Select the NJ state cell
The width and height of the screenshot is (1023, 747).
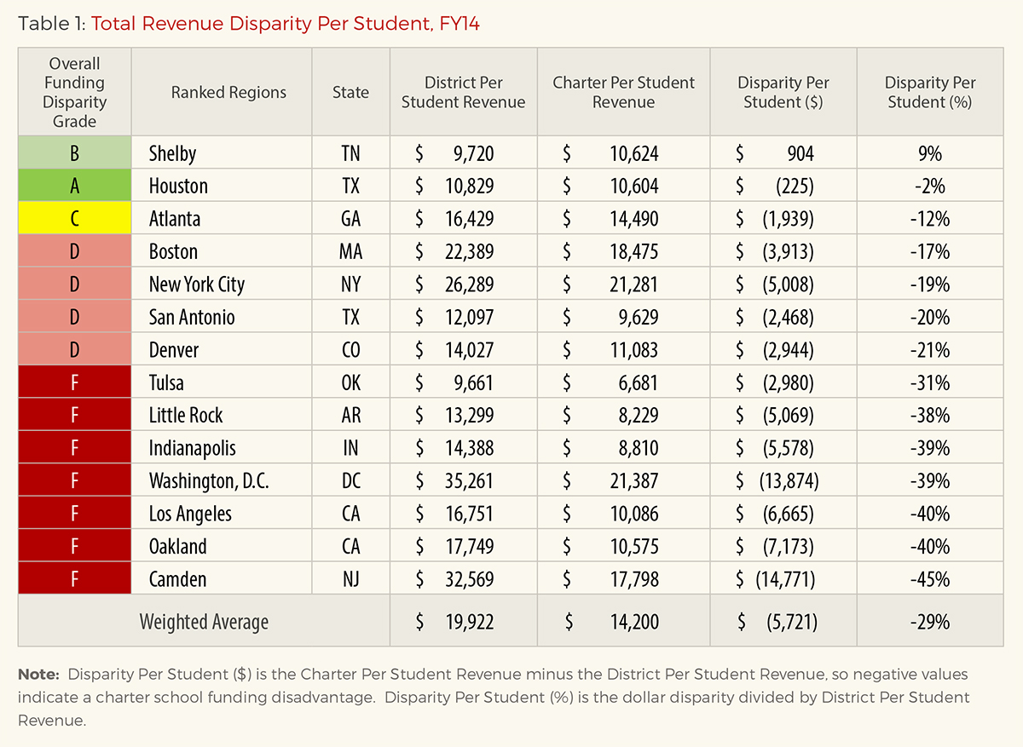[x=350, y=580]
